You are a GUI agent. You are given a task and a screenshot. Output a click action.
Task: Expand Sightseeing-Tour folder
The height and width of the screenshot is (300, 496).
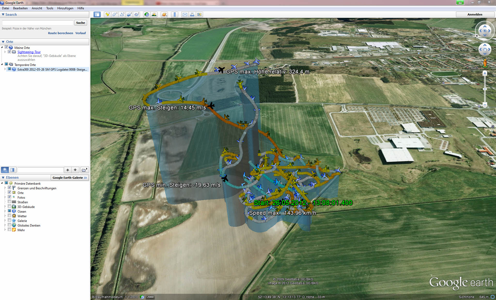5,52
